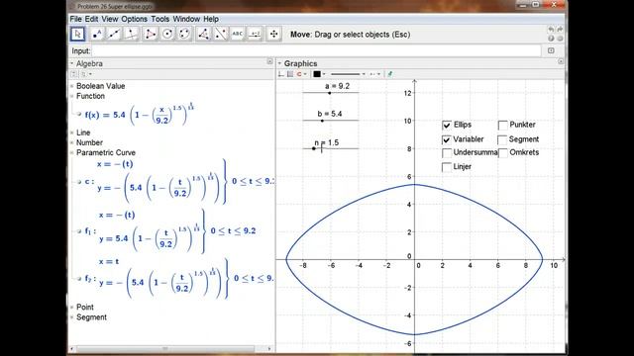The width and height of the screenshot is (634, 356).
Task: Toggle visibility of curve f₂
Action: pos(79,279)
